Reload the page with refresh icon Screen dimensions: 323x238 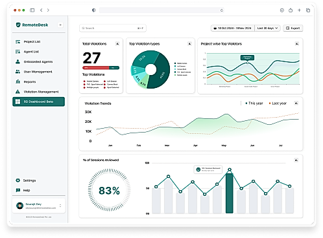(x=222, y=10)
